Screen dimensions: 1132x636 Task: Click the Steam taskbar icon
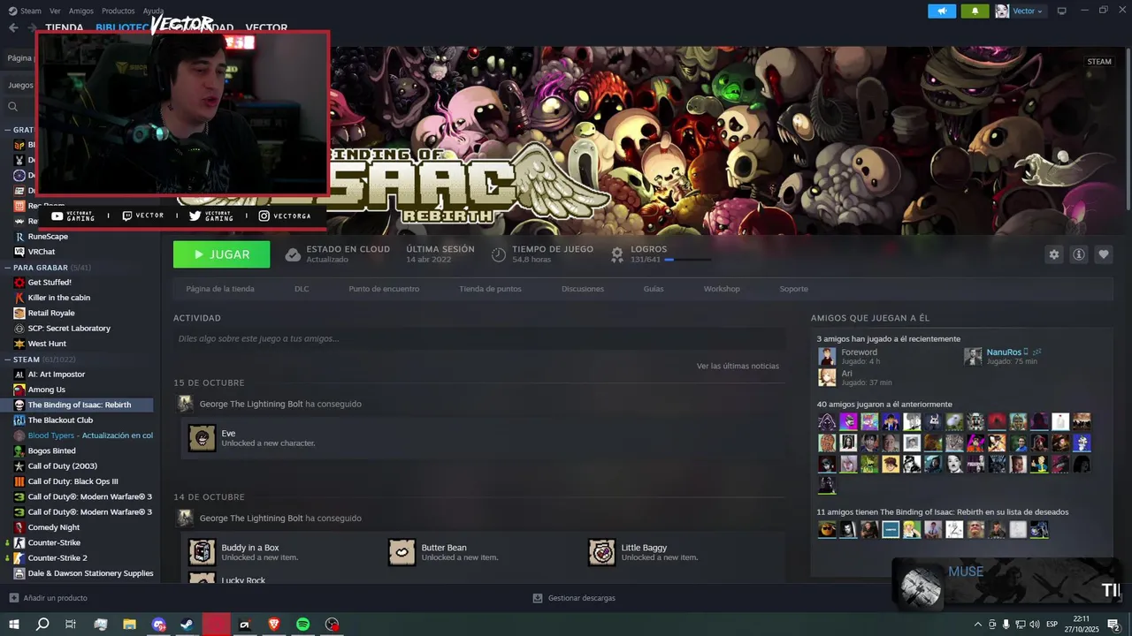click(x=187, y=625)
